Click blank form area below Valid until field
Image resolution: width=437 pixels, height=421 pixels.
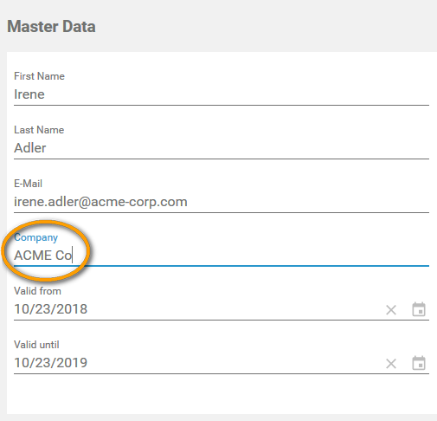pyautogui.click(x=222, y=394)
